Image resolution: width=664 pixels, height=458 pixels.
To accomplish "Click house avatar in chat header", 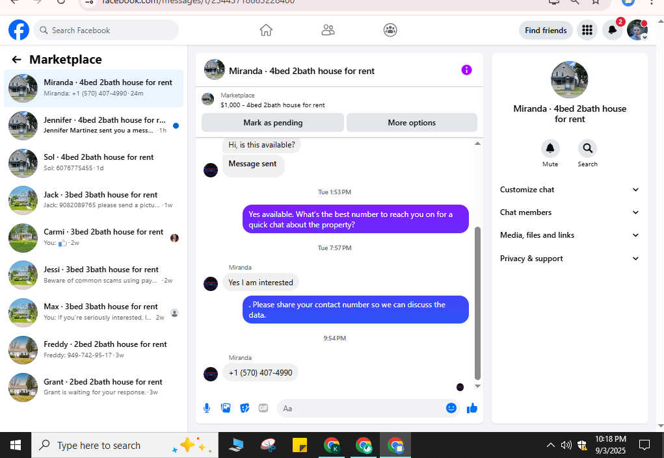I will point(214,70).
